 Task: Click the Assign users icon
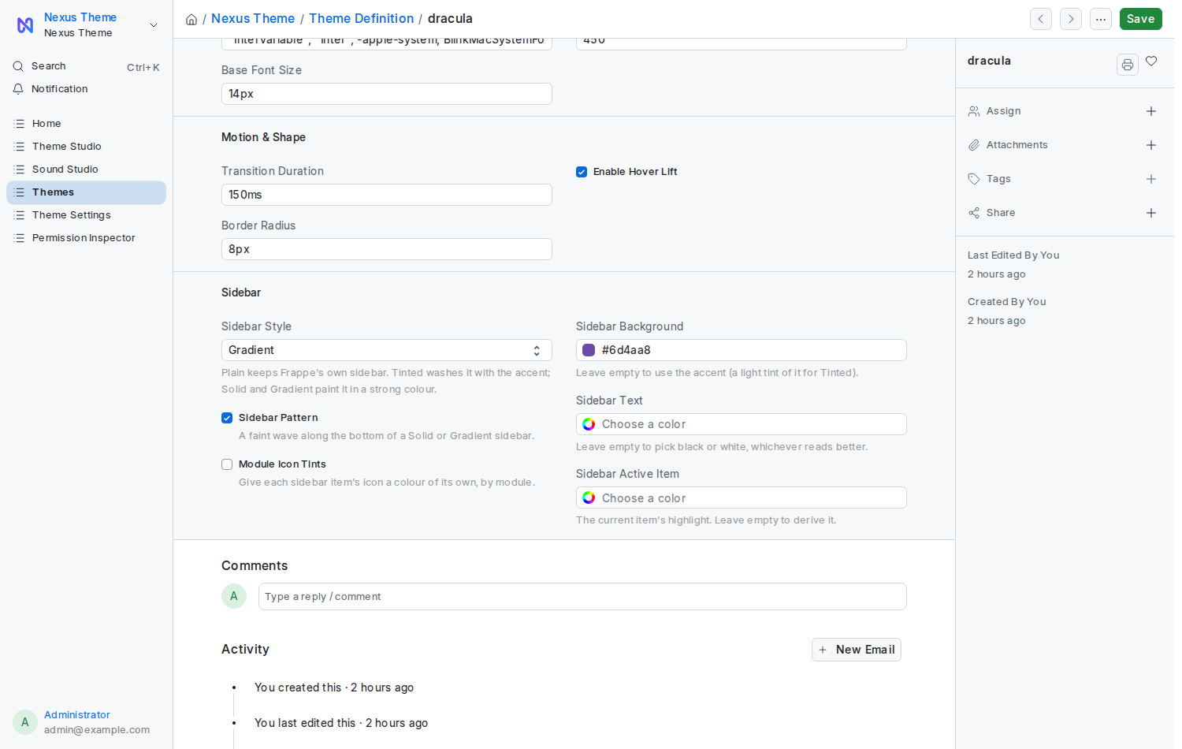[974, 111]
